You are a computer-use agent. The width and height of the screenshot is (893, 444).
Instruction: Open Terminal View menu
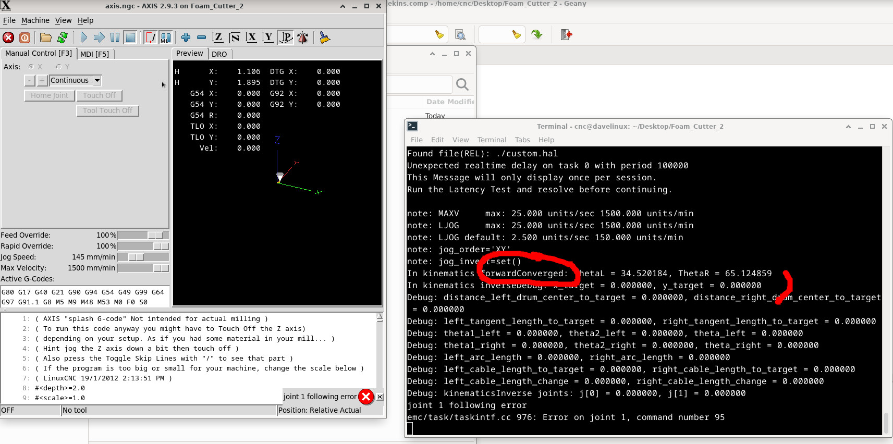pos(460,140)
